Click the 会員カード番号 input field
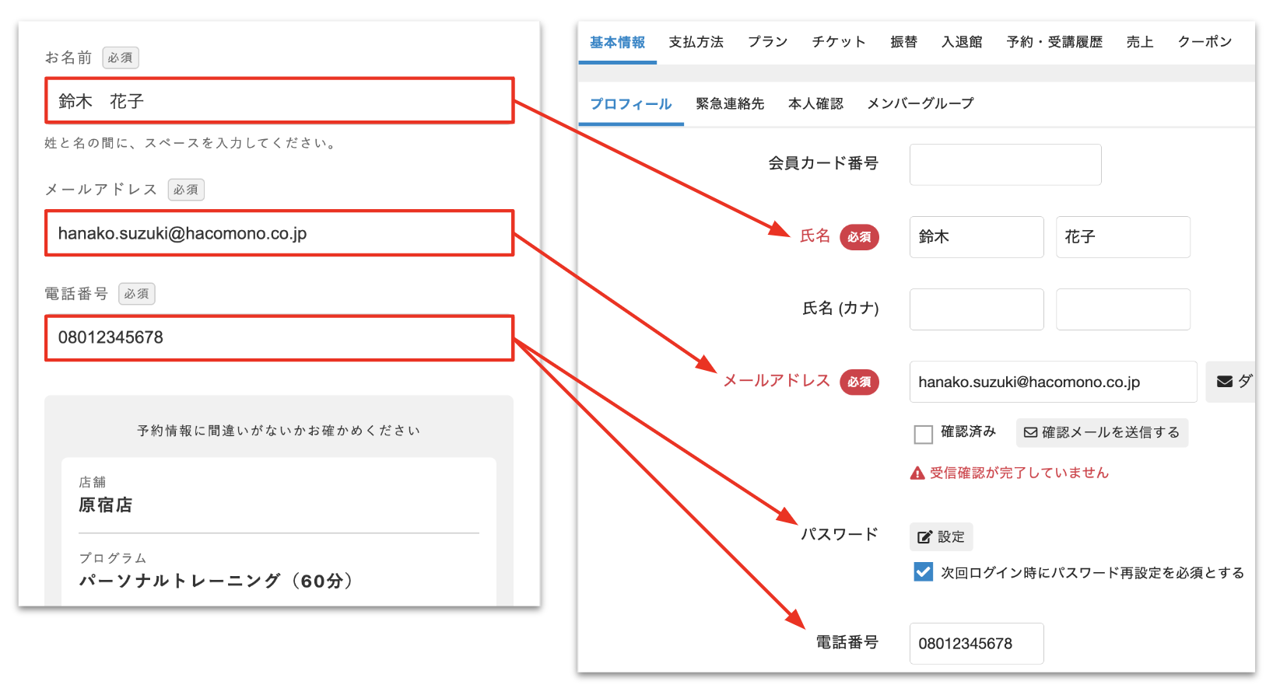 (1005, 164)
